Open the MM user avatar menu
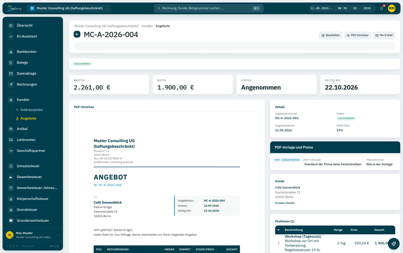This screenshot has width=403, height=253. coord(391,8)
